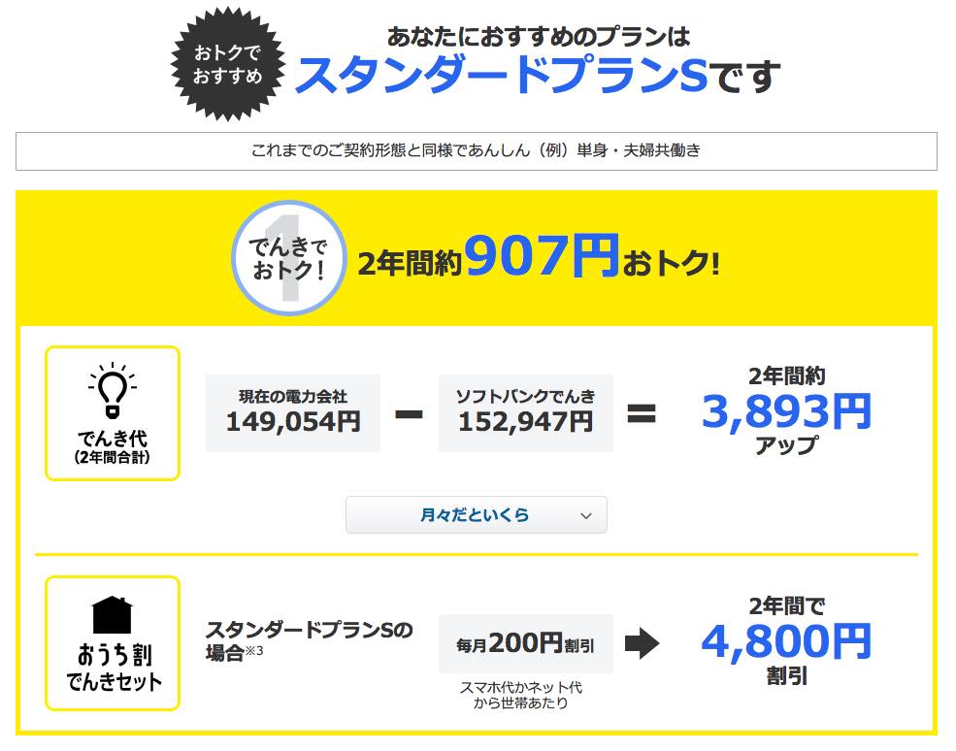Viewport: 956px width, 751px height.
Task: Click the これまでのご契約形態 description box
Action: click(477, 151)
